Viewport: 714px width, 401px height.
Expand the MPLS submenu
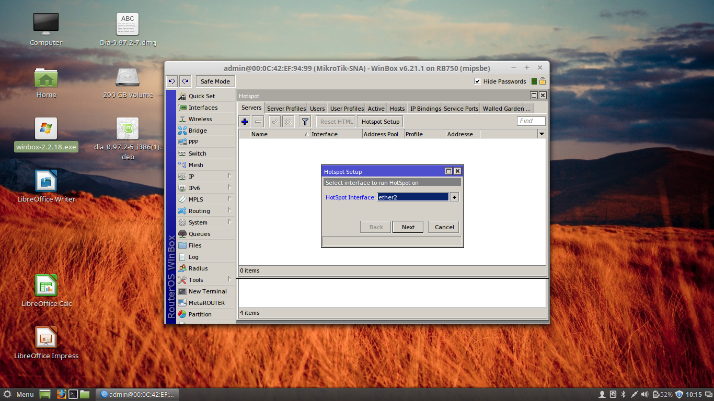pyautogui.click(x=206, y=199)
